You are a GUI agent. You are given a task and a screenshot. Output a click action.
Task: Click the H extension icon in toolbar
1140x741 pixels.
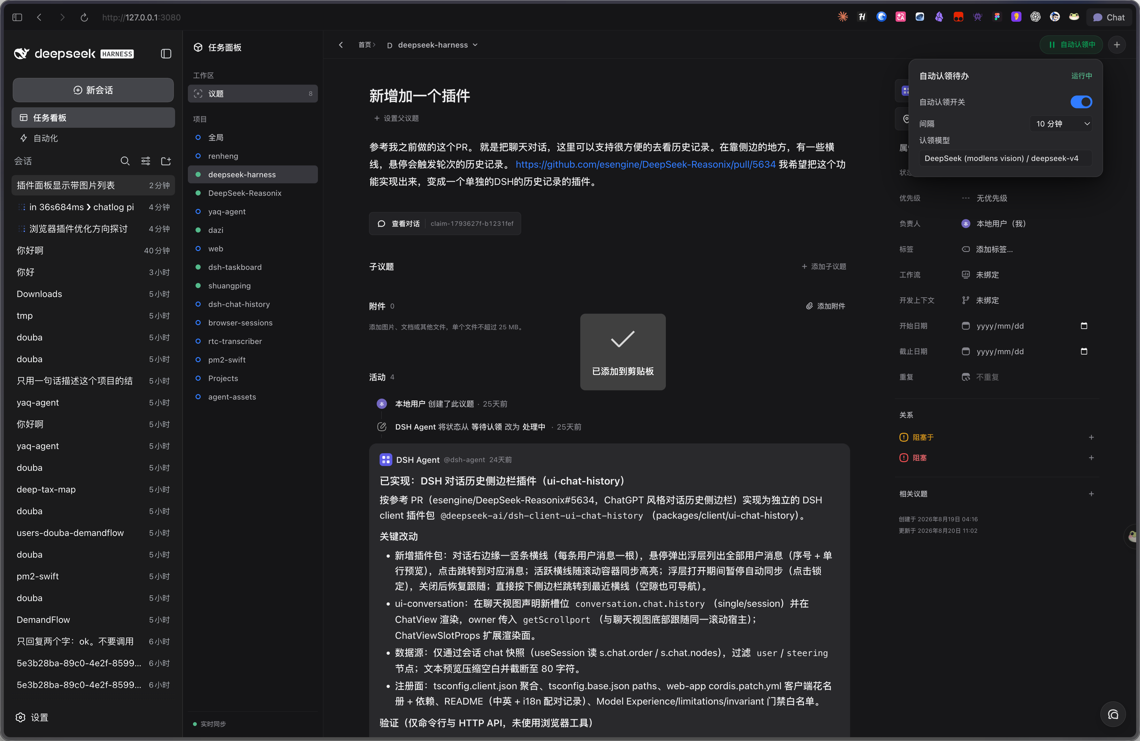point(862,17)
